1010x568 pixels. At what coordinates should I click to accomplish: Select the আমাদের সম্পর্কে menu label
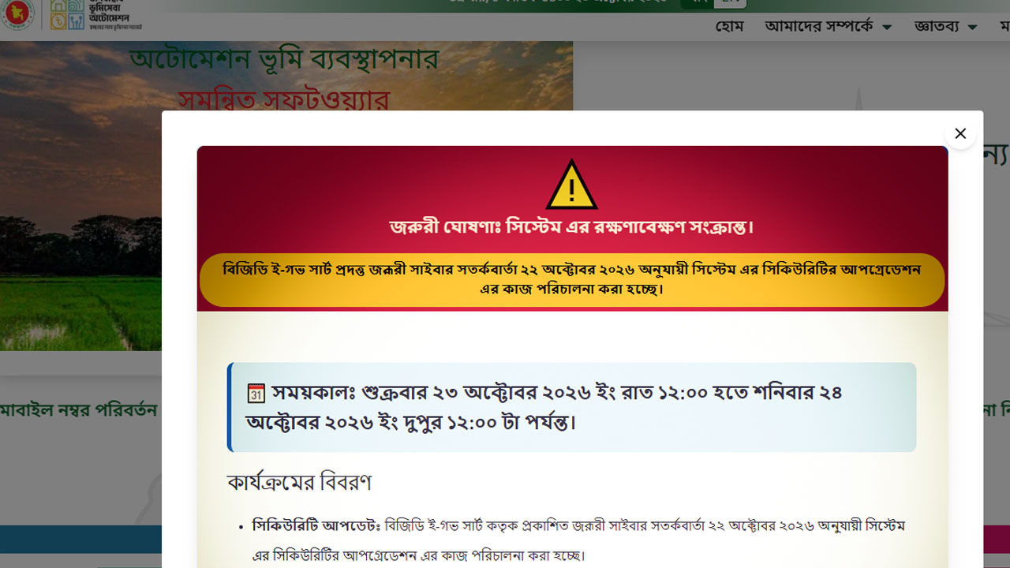click(x=819, y=26)
